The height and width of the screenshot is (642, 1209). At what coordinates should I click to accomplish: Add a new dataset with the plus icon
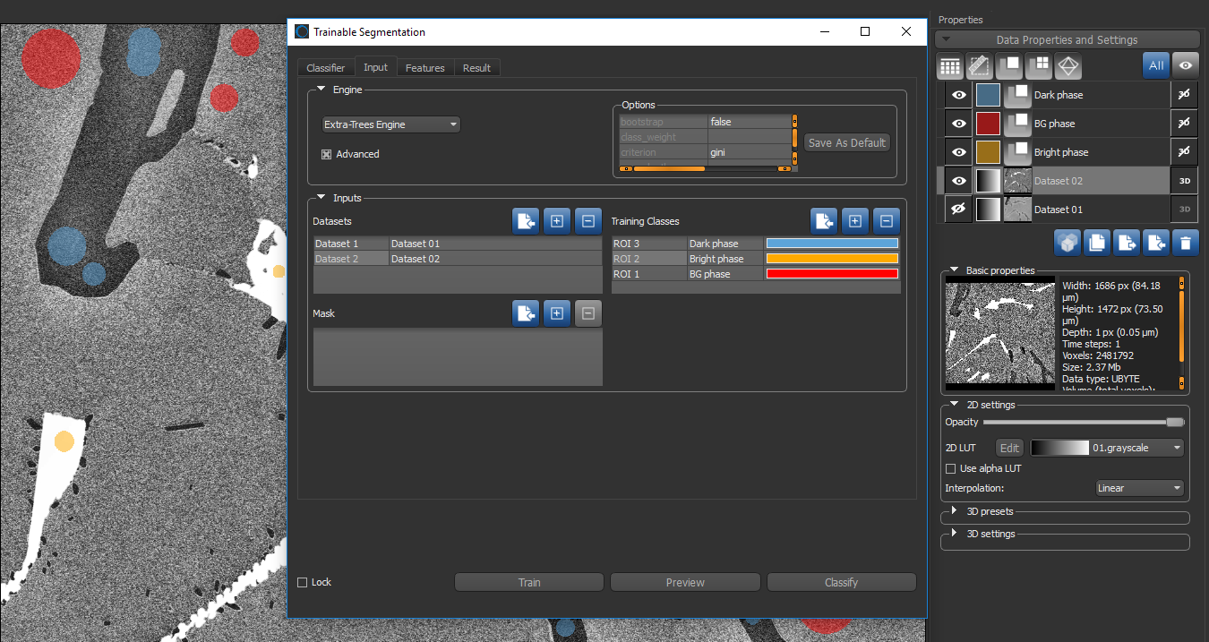tap(556, 221)
